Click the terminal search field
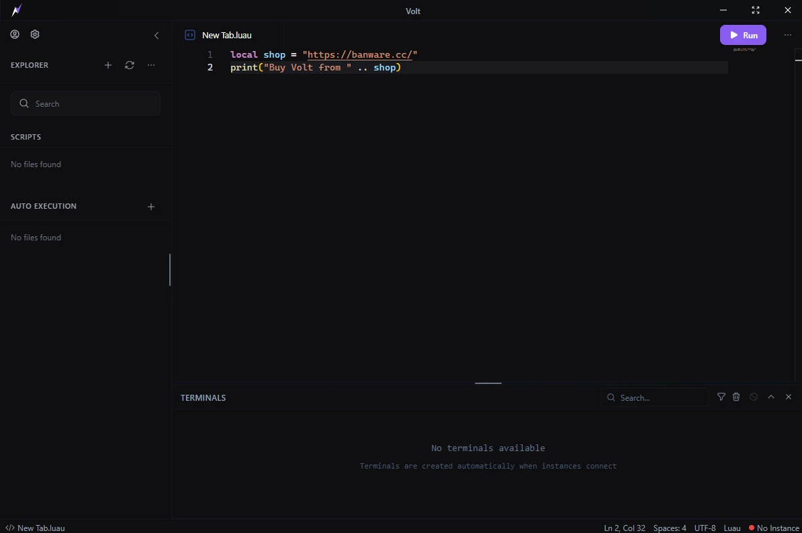The width and height of the screenshot is (802, 533). [655, 397]
